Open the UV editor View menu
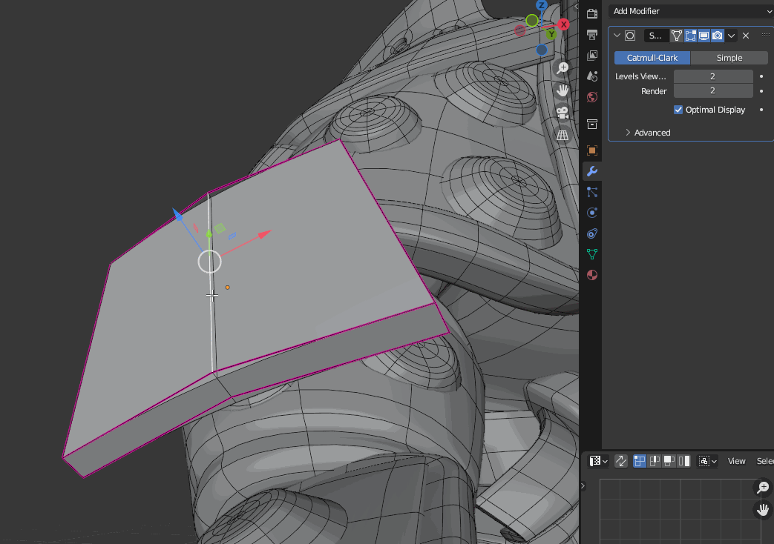Screen dimensions: 774x544 (x=736, y=461)
